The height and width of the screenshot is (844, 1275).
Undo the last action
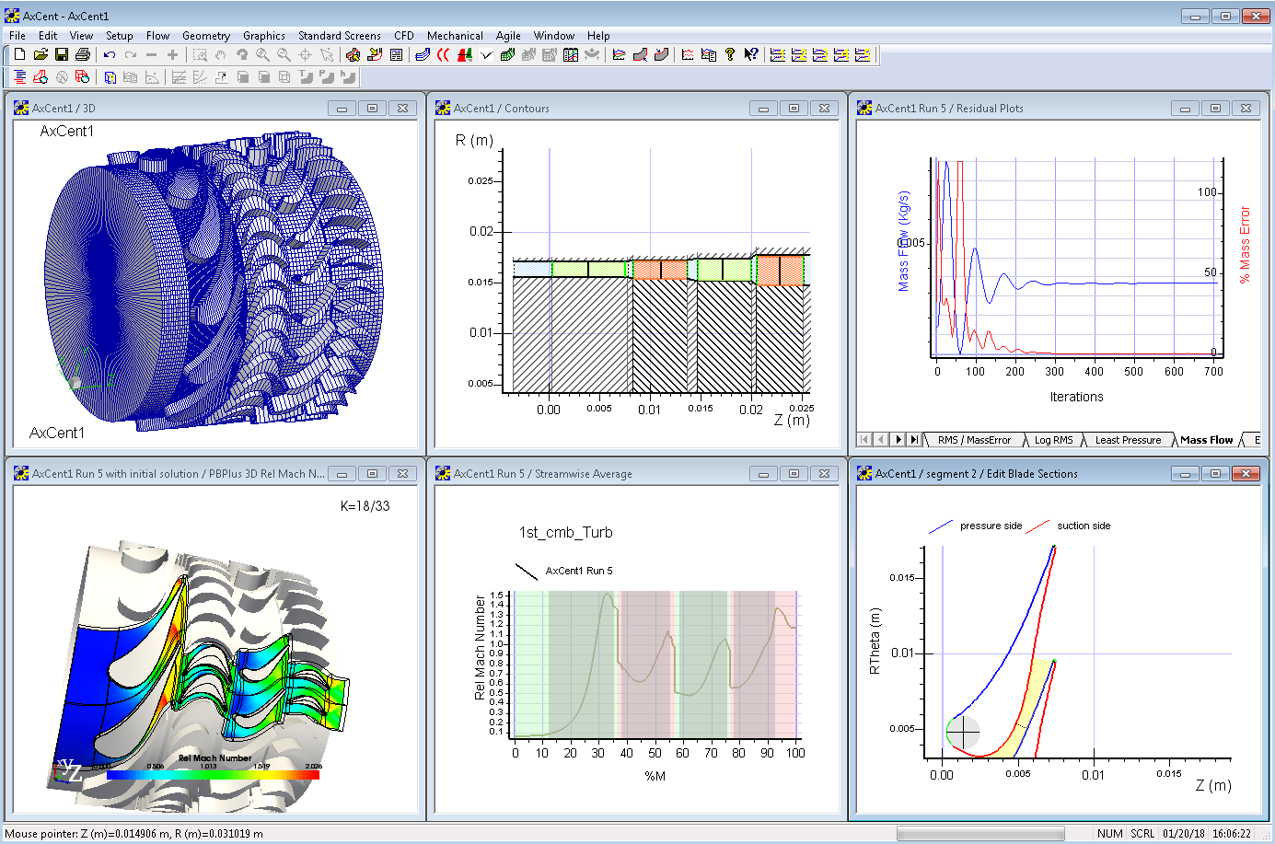click(110, 55)
